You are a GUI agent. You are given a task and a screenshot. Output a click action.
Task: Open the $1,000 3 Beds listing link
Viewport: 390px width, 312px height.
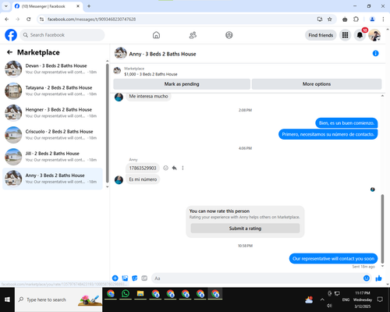(151, 74)
